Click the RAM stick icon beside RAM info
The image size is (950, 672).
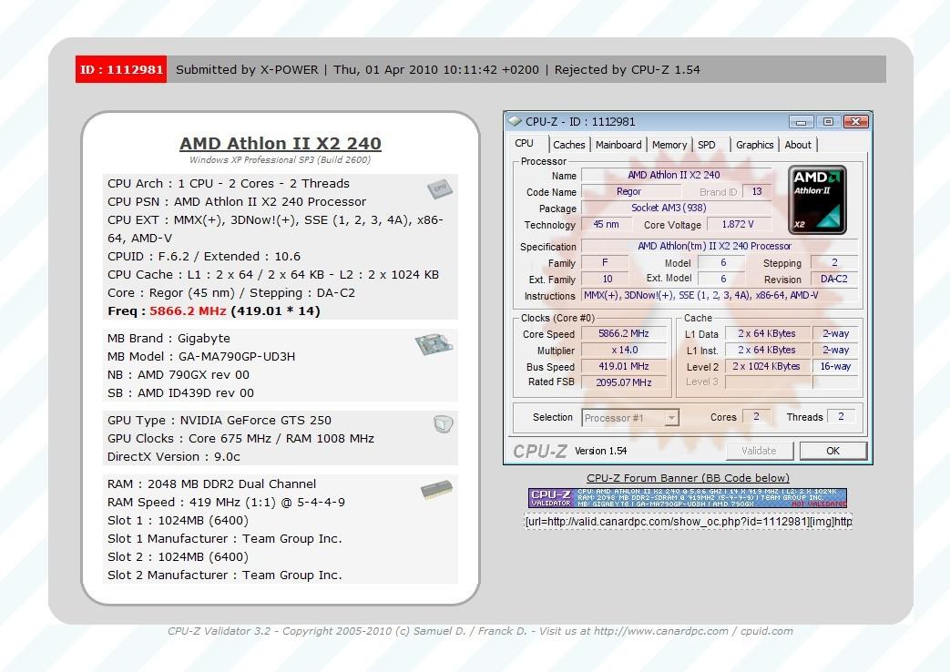coord(437,489)
